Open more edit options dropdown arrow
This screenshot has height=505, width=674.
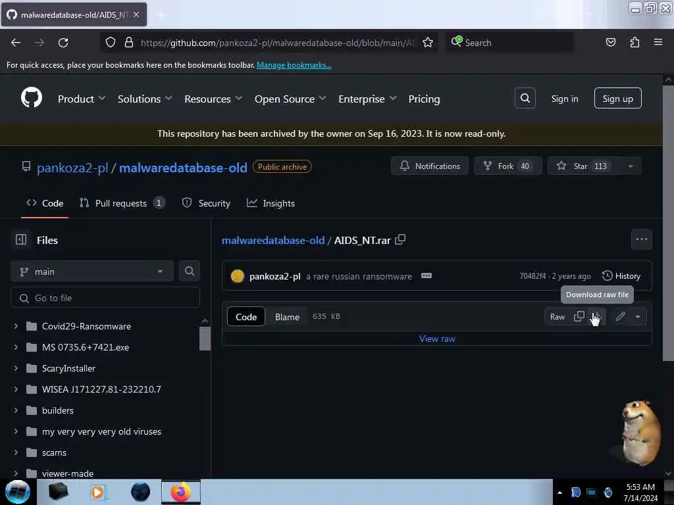tap(638, 317)
